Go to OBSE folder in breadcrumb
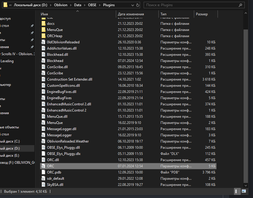Viewport: 253px width, 198px height. [x=93, y=5]
